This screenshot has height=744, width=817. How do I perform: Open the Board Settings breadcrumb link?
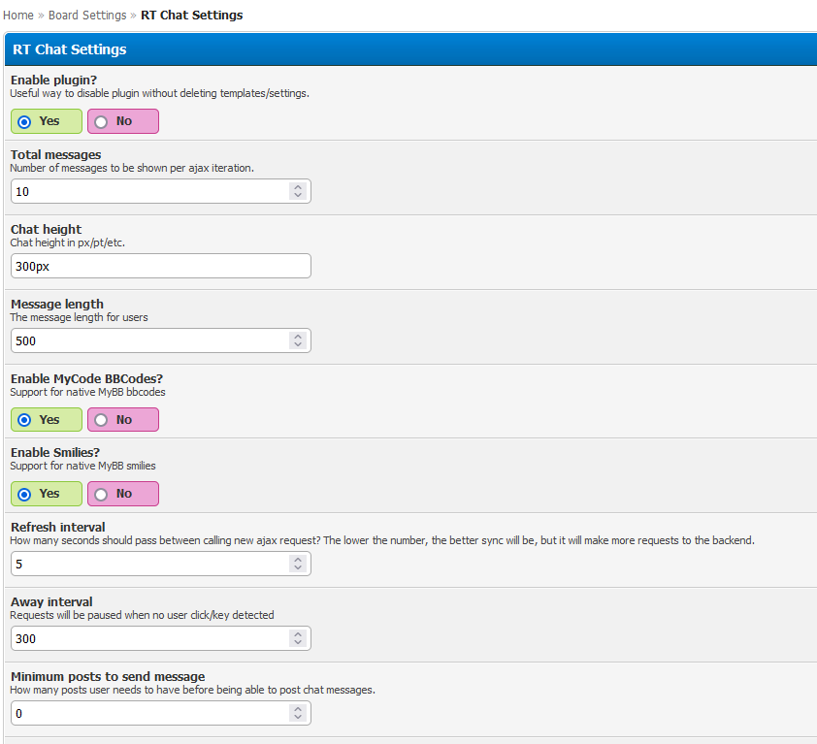tap(87, 15)
